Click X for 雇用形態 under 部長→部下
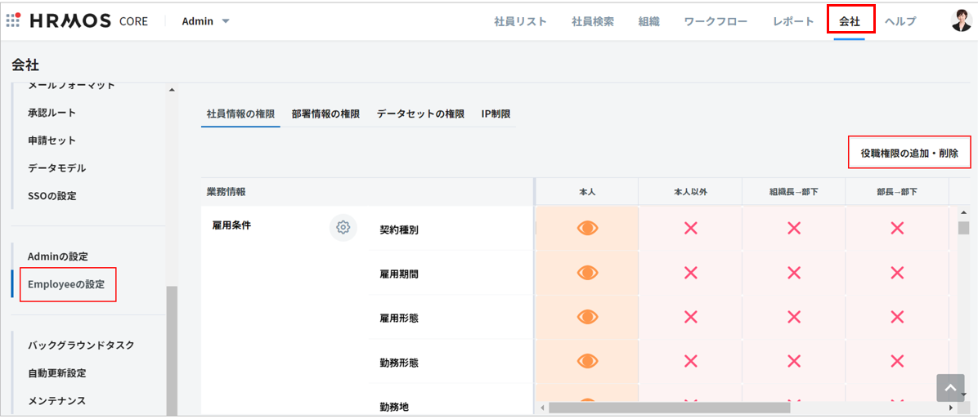This screenshot has width=978, height=419. click(x=897, y=317)
